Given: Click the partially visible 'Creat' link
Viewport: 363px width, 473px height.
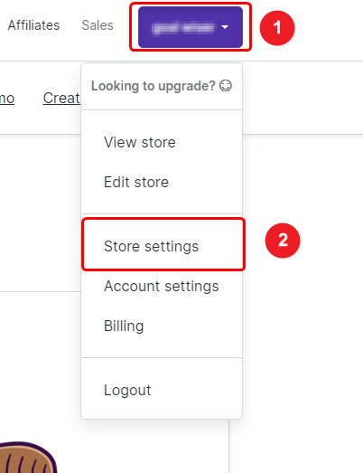Looking at the screenshot, I should [61, 98].
